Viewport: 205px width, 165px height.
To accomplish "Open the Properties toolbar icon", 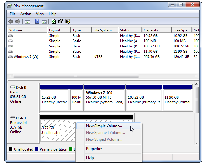I will (x=61, y=21).
